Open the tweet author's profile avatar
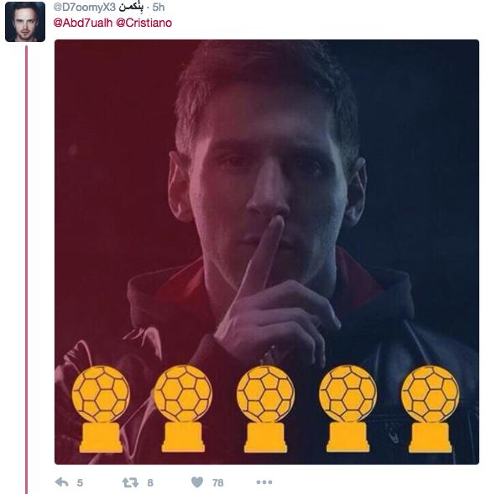 point(25,22)
